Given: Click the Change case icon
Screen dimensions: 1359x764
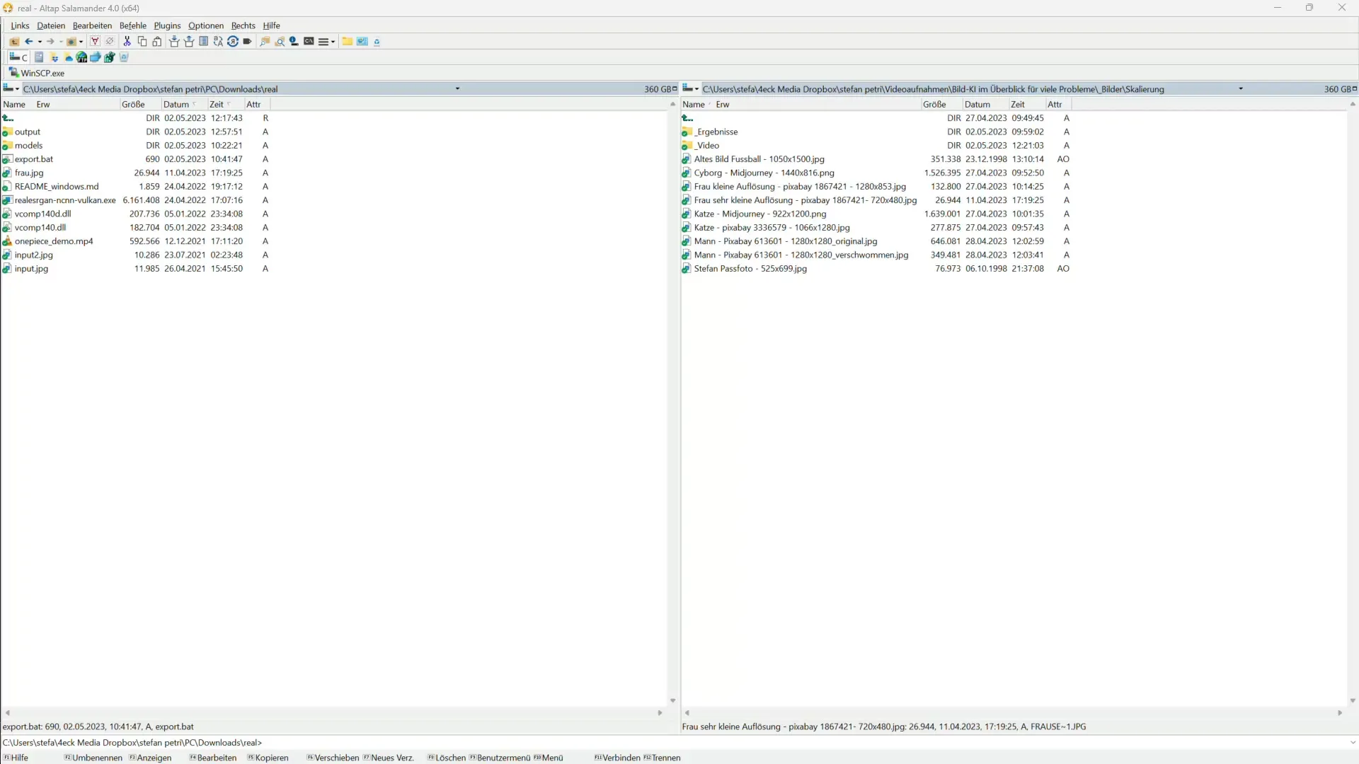Looking at the screenshot, I should 218,42.
